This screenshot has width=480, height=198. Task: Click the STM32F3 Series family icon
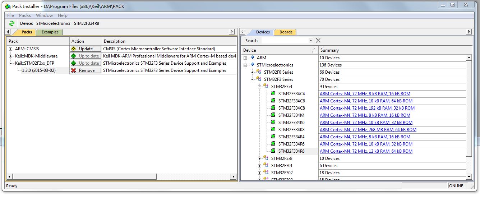[x=259, y=79]
